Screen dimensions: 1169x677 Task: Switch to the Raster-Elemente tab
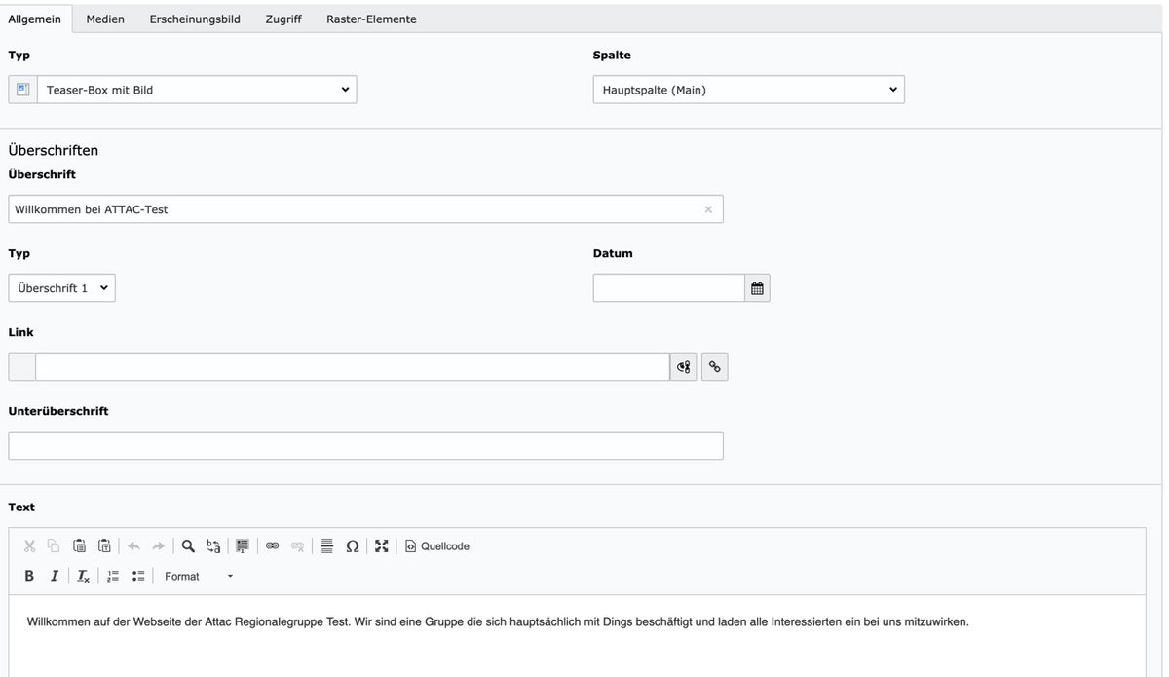pyautogui.click(x=371, y=19)
